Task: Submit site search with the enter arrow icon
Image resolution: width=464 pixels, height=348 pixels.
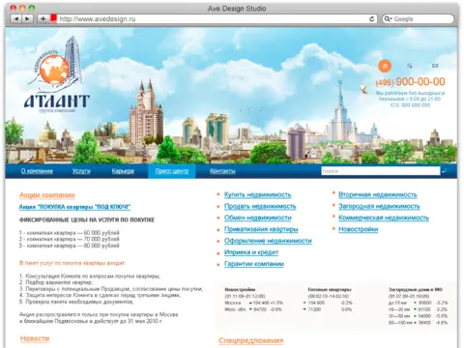Action: click(445, 171)
